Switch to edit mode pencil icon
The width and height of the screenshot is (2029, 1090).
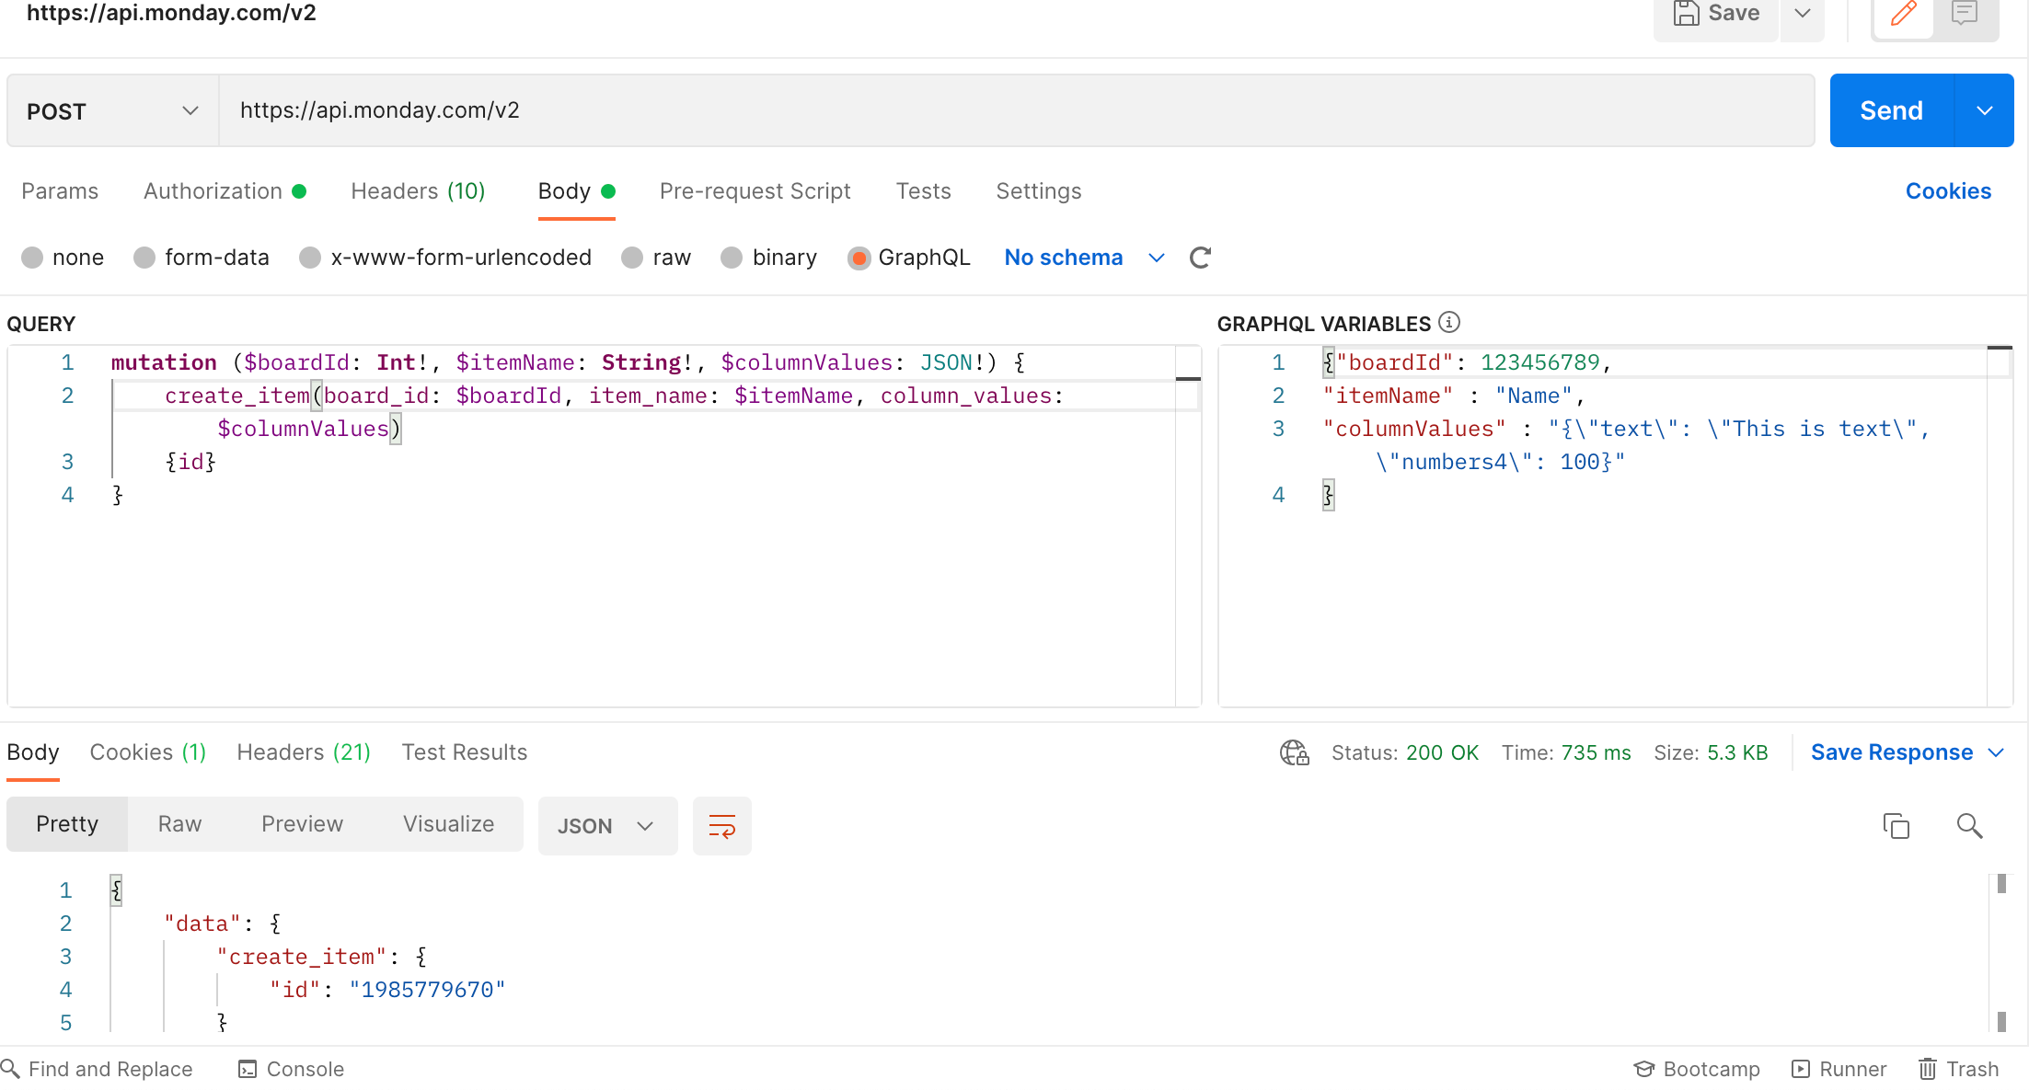coord(1903,13)
